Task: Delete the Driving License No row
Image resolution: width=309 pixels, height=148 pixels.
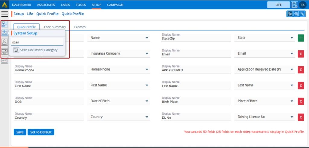Action: tap(301, 117)
